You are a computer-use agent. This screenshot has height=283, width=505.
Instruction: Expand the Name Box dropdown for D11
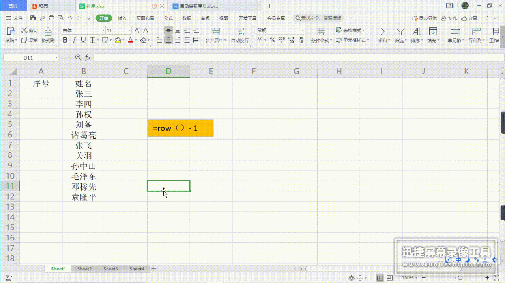click(x=56, y=58)
